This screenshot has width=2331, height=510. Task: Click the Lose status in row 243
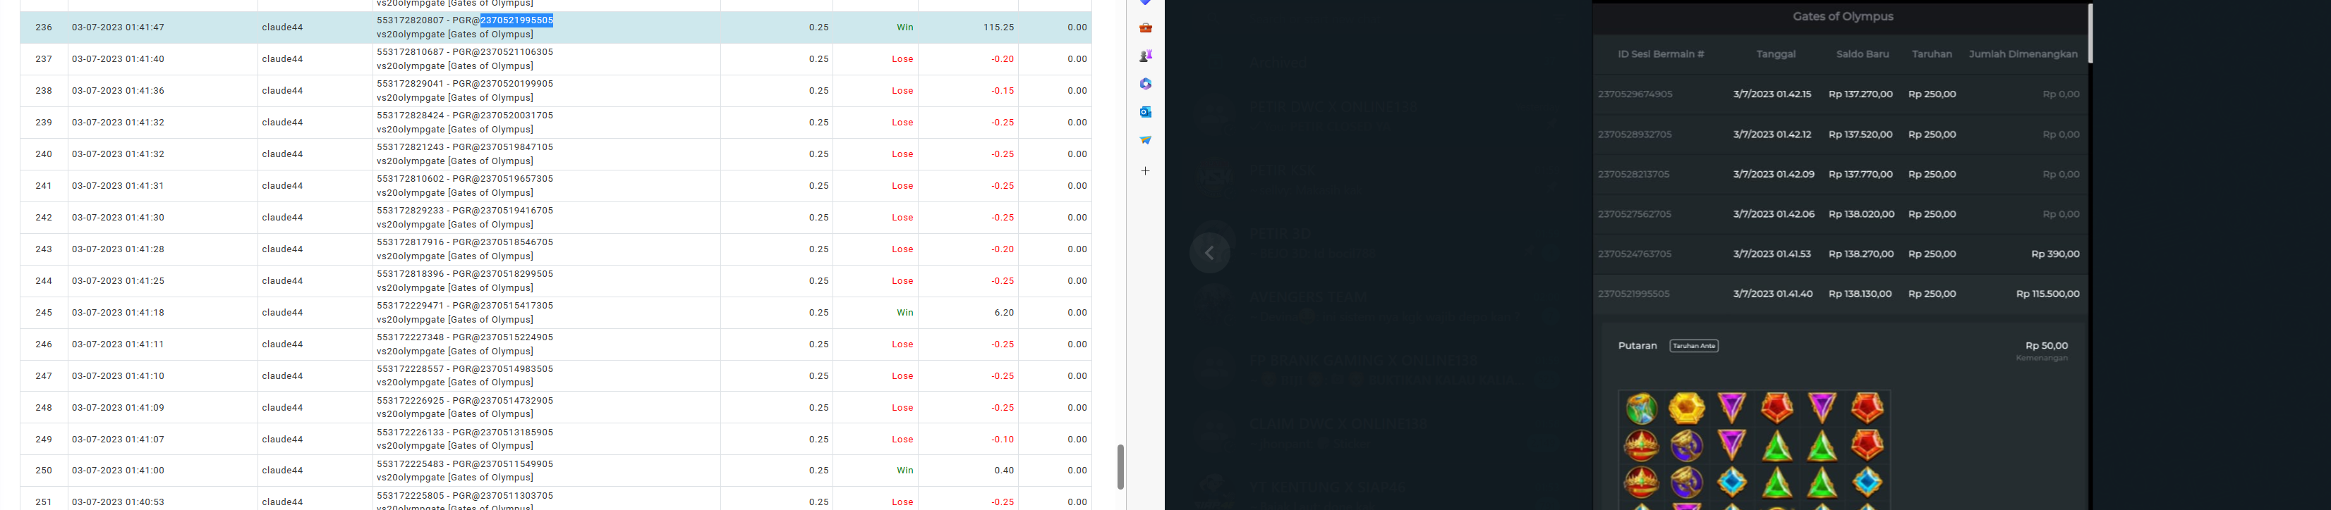click(902, 249)
